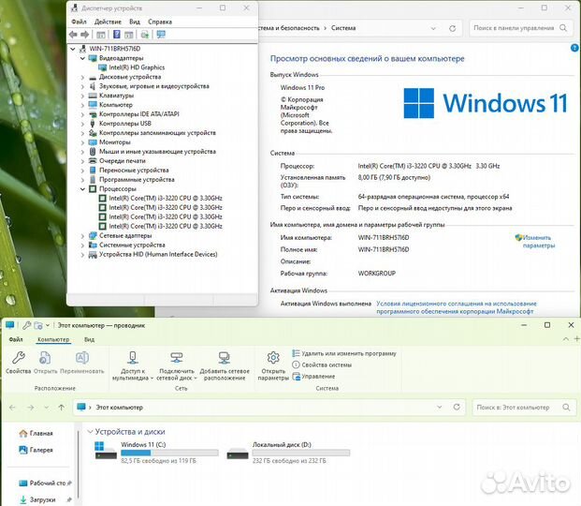Click the Explorer search box
The height and width of the screenshot is (506, 581).
click(x=524, y=408)
